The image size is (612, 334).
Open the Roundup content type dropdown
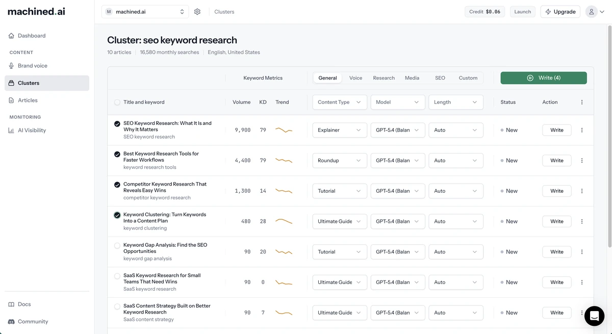tap(340, 161)
